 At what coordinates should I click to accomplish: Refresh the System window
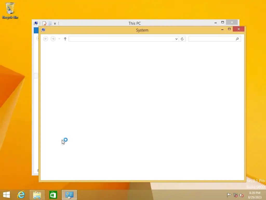click(182, 39)
